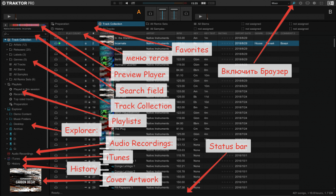Sort by the IMPORT DATE column header
The image size is (336, 196).
tap(244, 34)
